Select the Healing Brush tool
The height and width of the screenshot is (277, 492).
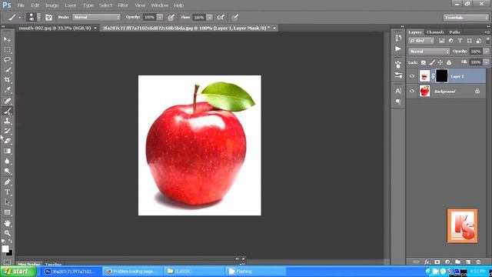tap(7, 101)
